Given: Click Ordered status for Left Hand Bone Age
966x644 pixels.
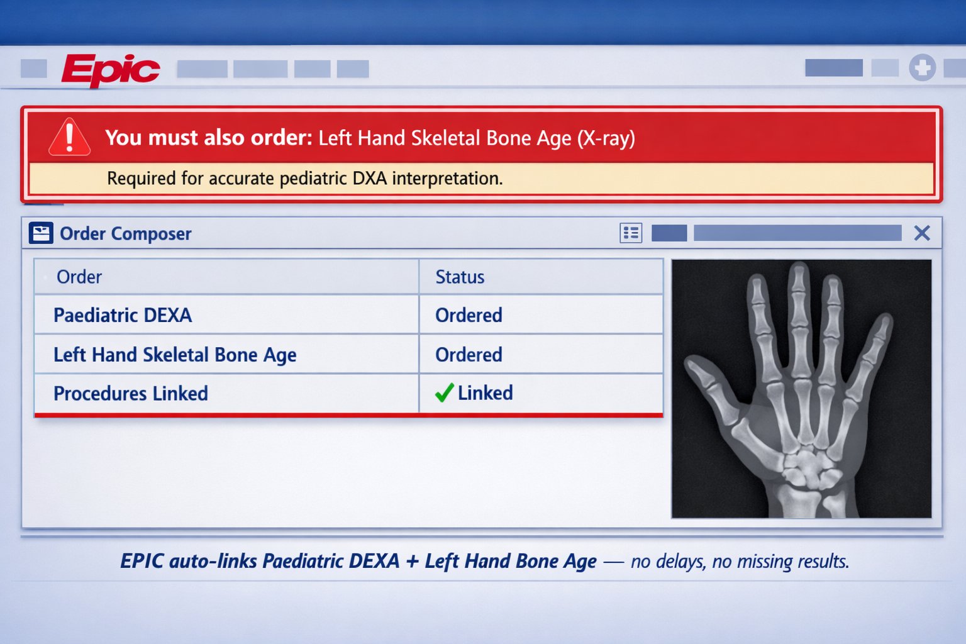Looking at the screenshot, I should tap(469, 355).
